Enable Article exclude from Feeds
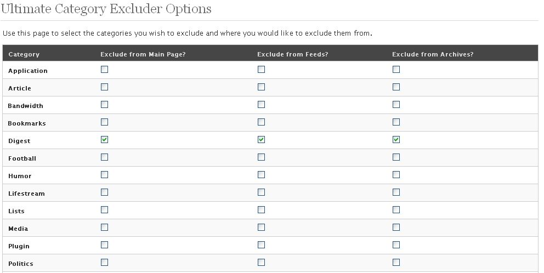 (261, 87)
